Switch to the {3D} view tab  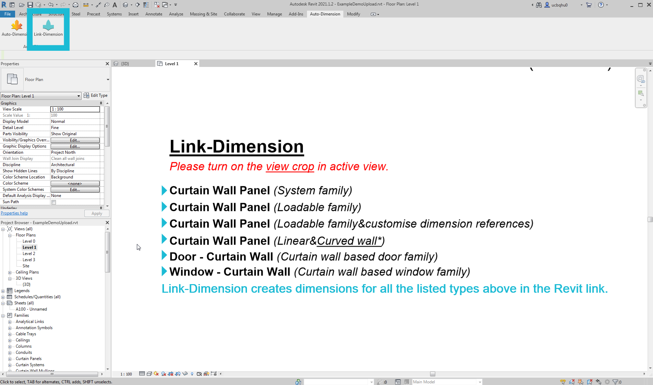tap(125, 63)
